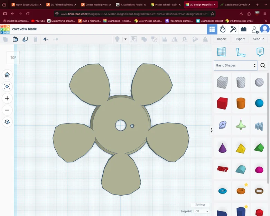Image resolution: width=270 pixels, height=216 pixels.
Task: Pick the Scribble shape
Action: [223, 125]
